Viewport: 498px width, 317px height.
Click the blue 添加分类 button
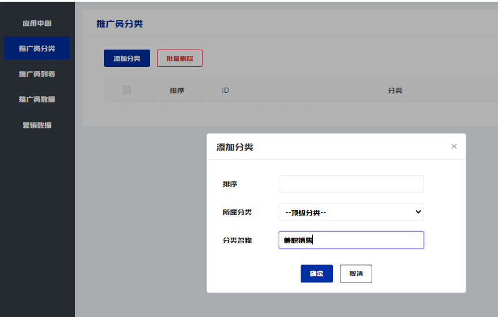click(127, 58)
